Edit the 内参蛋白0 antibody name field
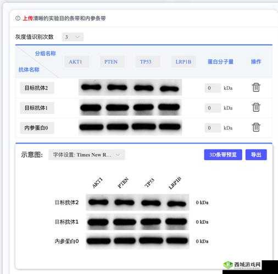This screenshot has height=274, width=278. 37,128
